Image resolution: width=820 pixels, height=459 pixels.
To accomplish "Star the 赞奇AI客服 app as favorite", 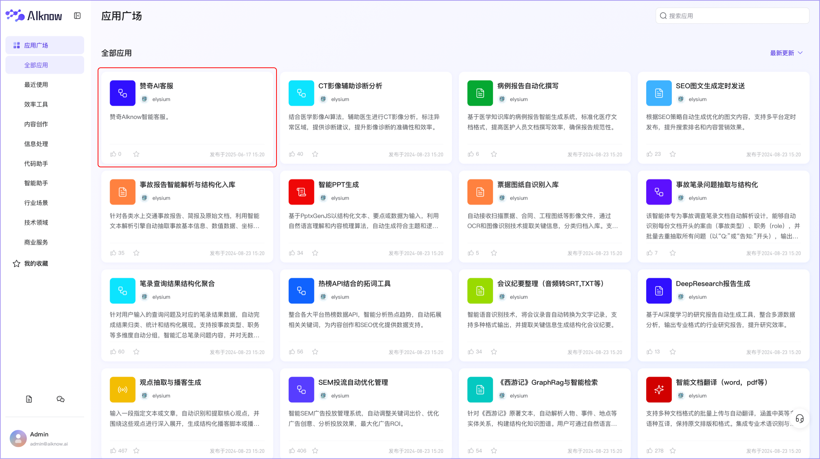I will (x=136, y=154).
